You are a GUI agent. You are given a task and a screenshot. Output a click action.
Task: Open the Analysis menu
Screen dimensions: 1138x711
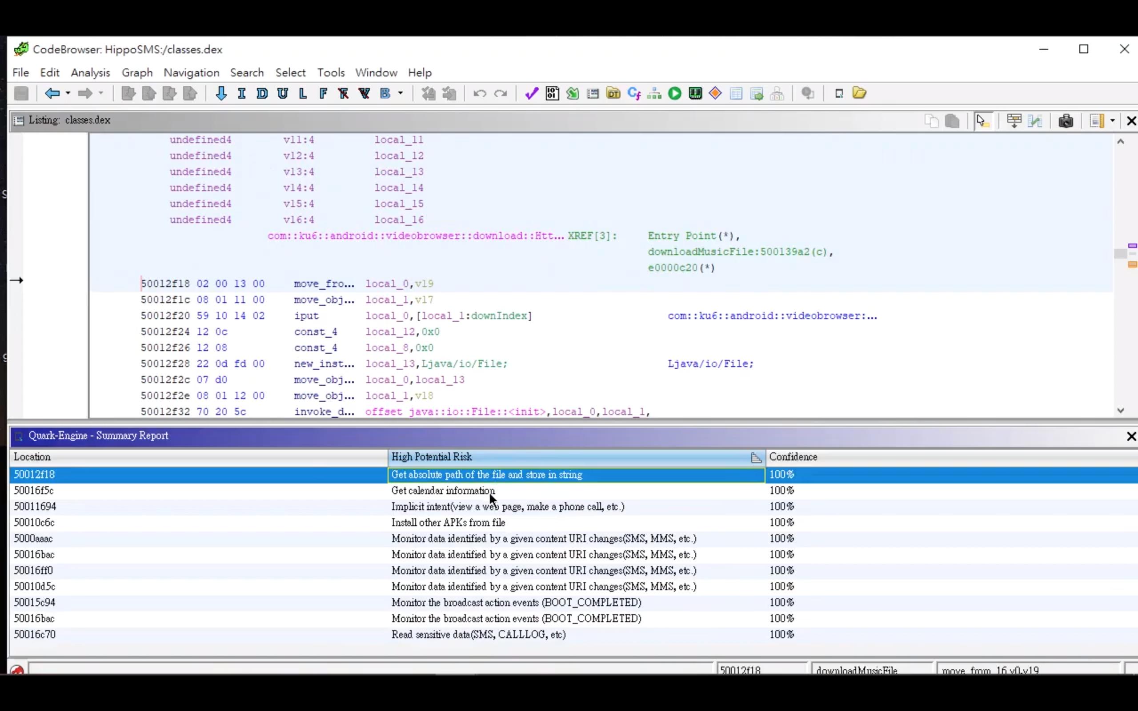(x=90, y=72)
